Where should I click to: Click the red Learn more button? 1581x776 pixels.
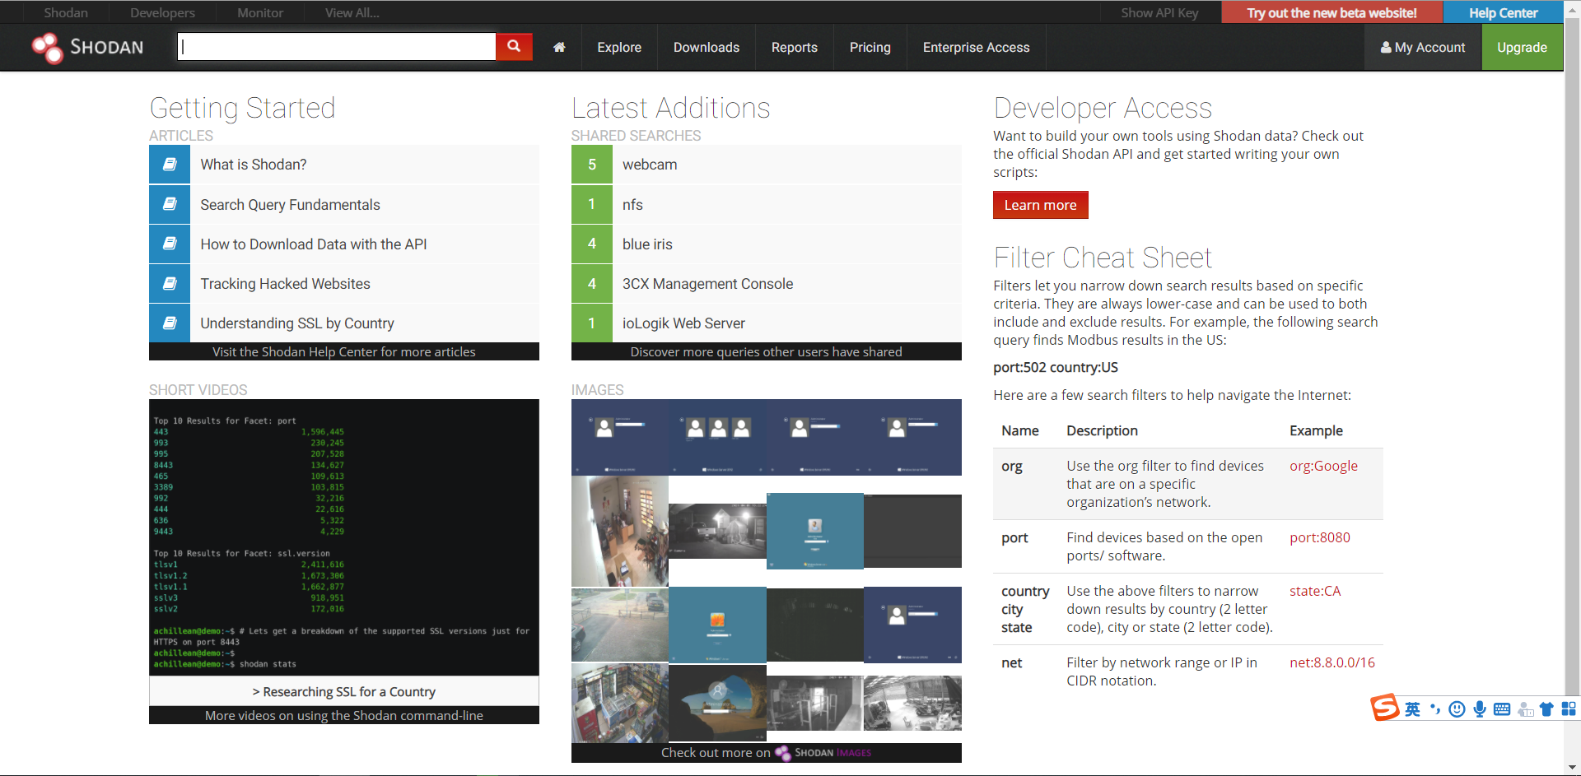pos(1041,205)
